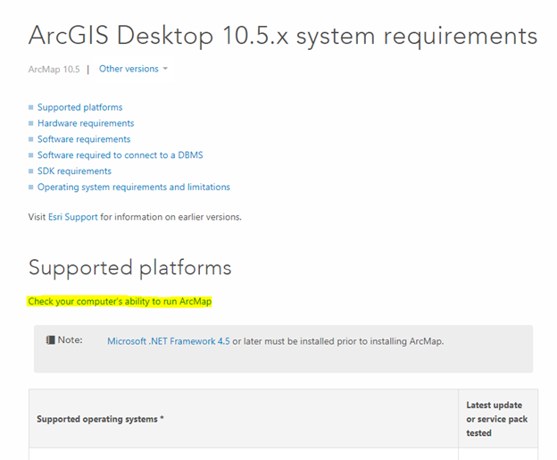
Task: Click the large Supported platforms section heading
Action: pyautogui.click(x=130, y=268)
